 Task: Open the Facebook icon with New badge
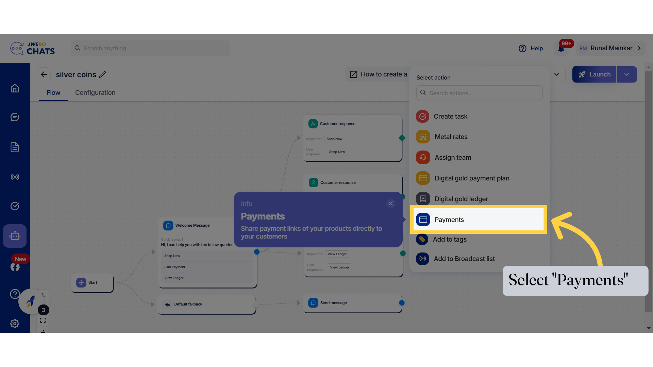[15, 267]
